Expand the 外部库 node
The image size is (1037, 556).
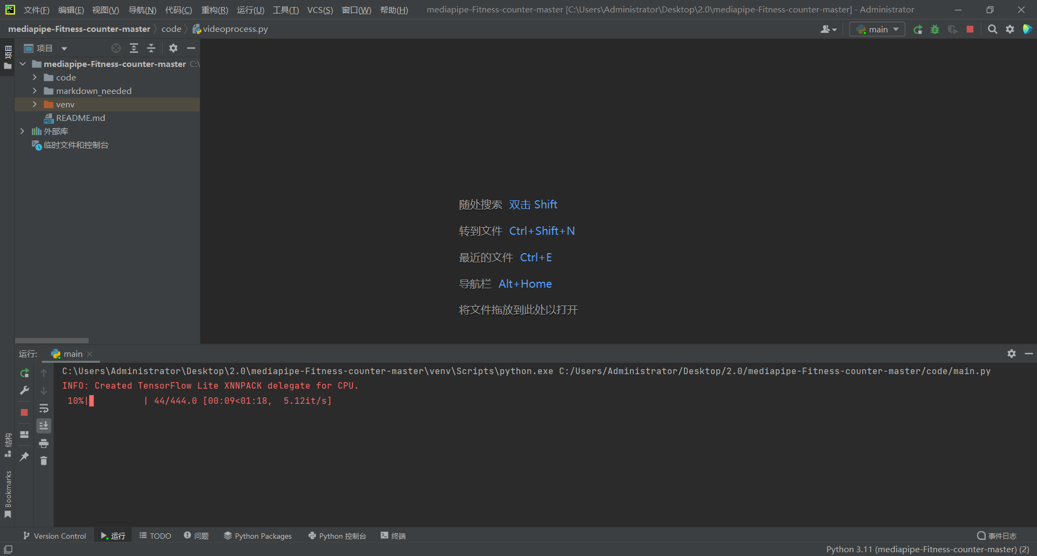point(23,131)
